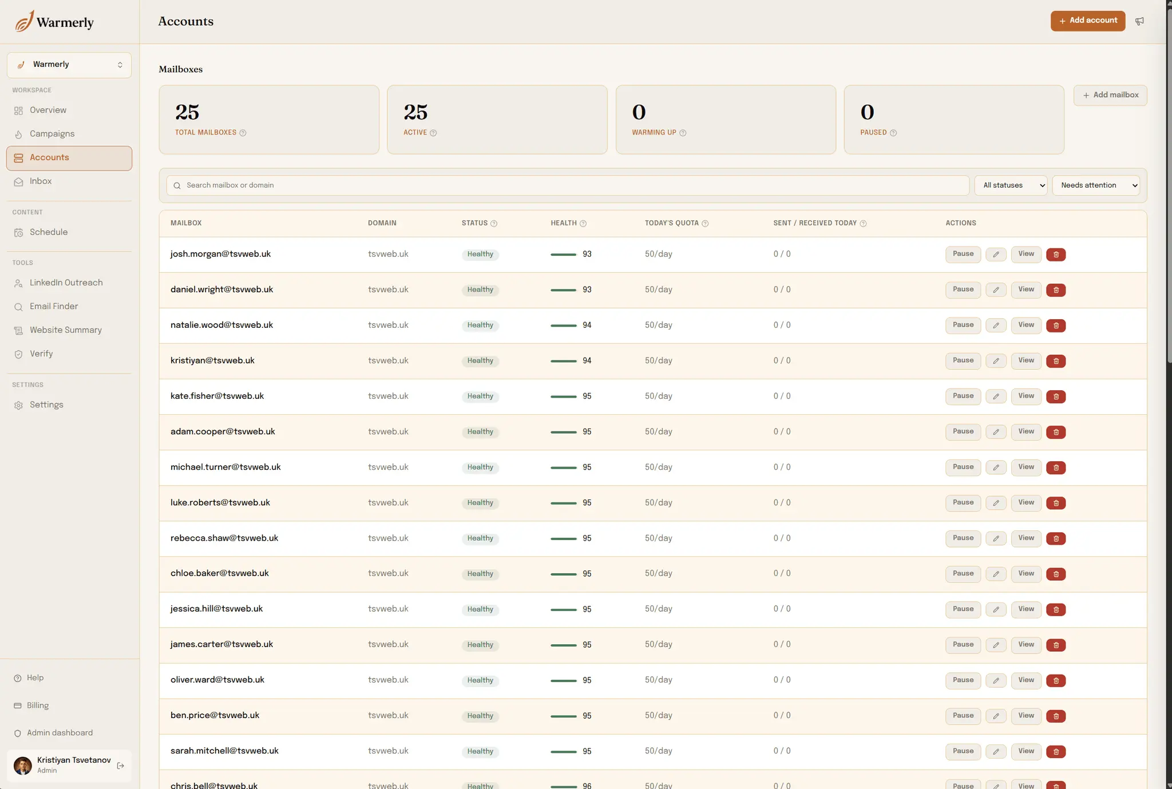Click the Today's Quota help icon
The width and height of the screenshot is (1172, 789).
click(x=705, y=224)
